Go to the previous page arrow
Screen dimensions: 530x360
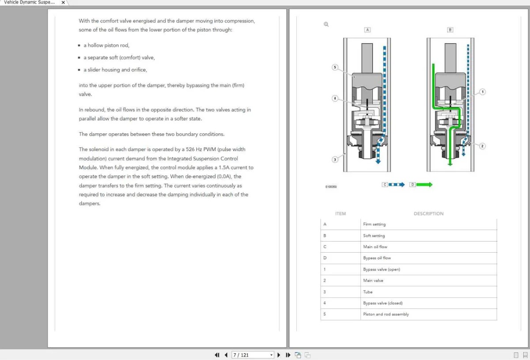(x=226, y=355)
